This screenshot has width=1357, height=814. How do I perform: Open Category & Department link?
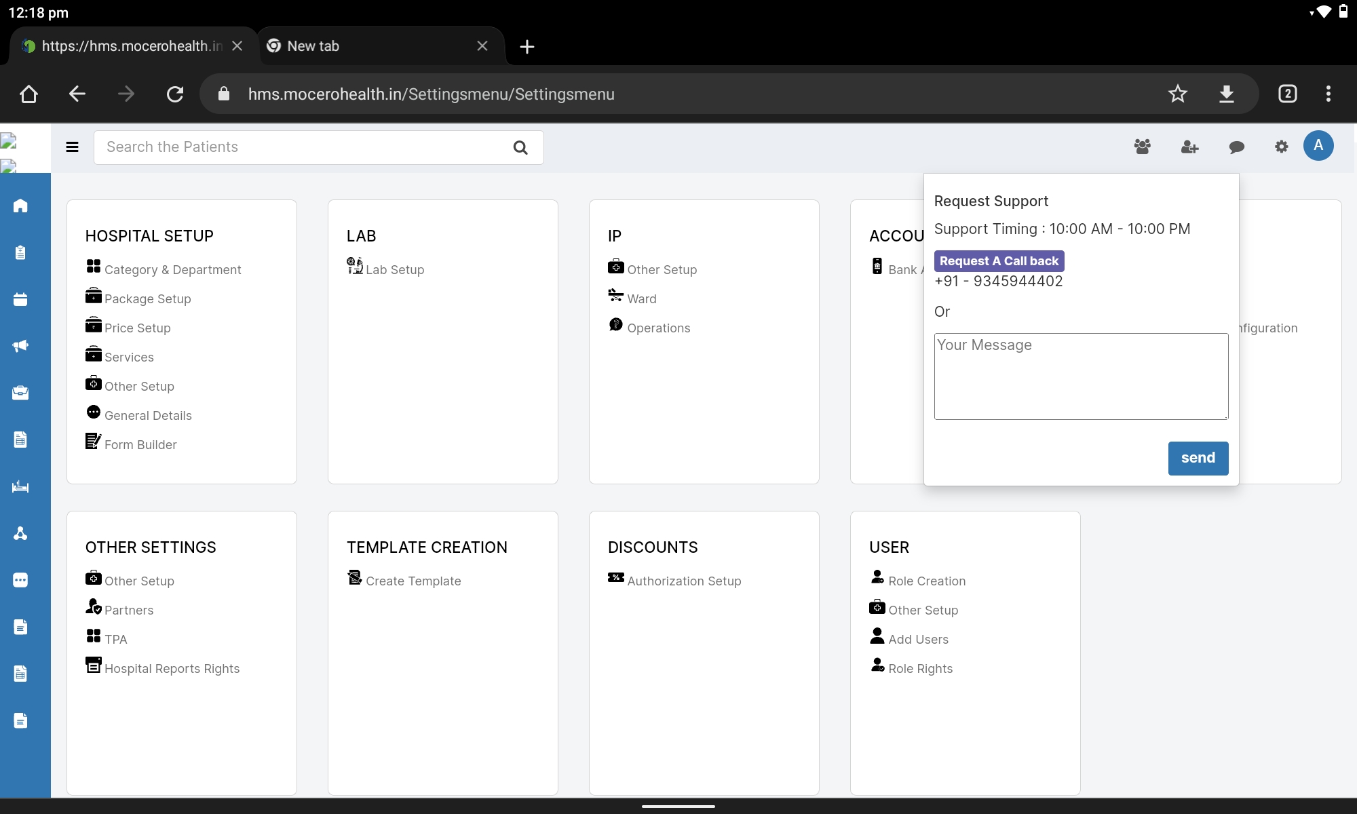(x=172, y=270)
